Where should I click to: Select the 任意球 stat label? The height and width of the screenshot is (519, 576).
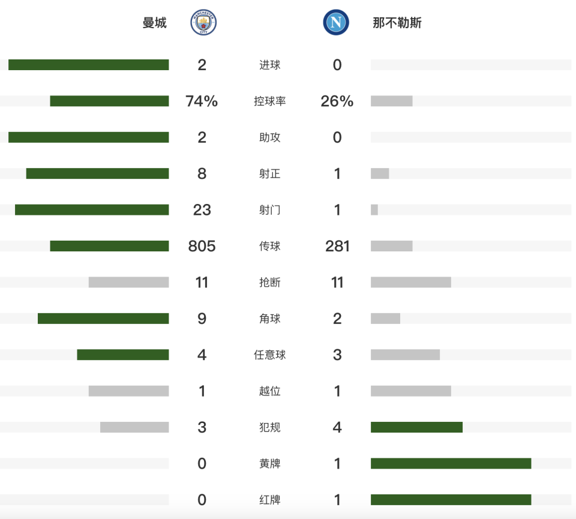tap(269, 355)
